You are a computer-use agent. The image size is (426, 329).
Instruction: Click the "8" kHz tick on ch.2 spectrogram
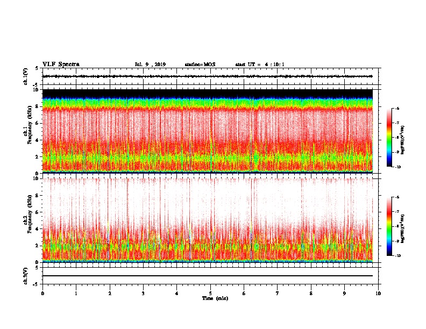37,196
